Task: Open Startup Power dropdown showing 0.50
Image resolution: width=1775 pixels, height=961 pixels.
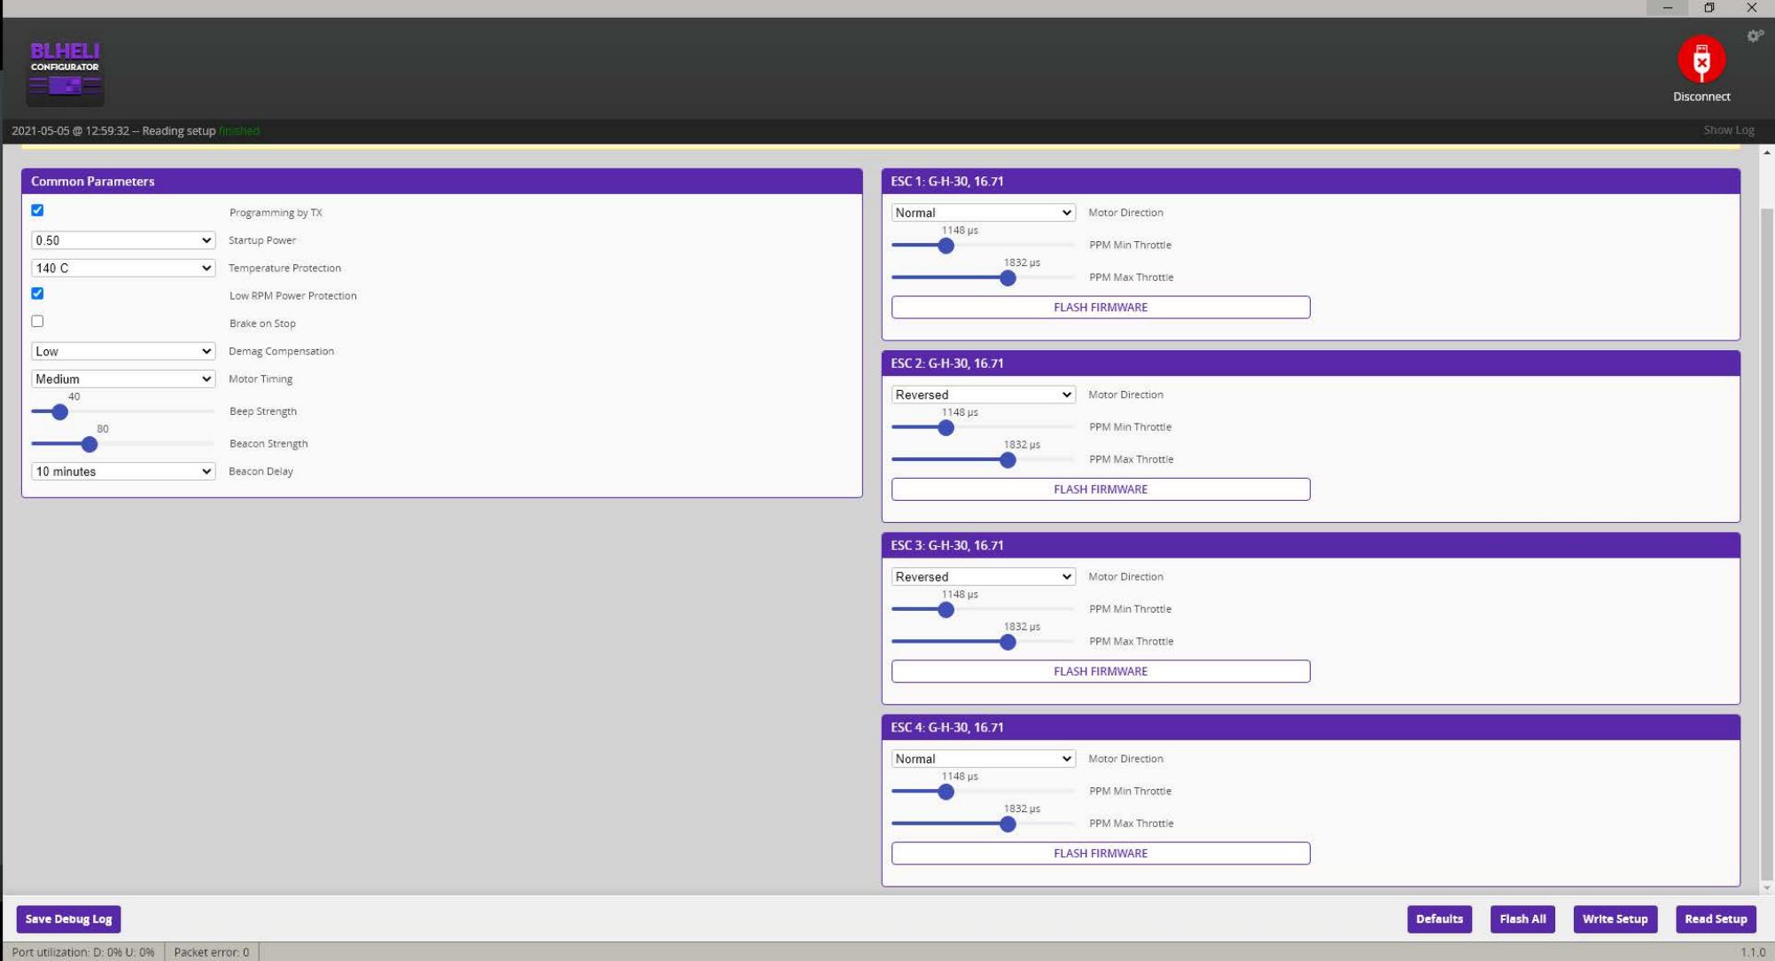Action: (x=123, y=240)
